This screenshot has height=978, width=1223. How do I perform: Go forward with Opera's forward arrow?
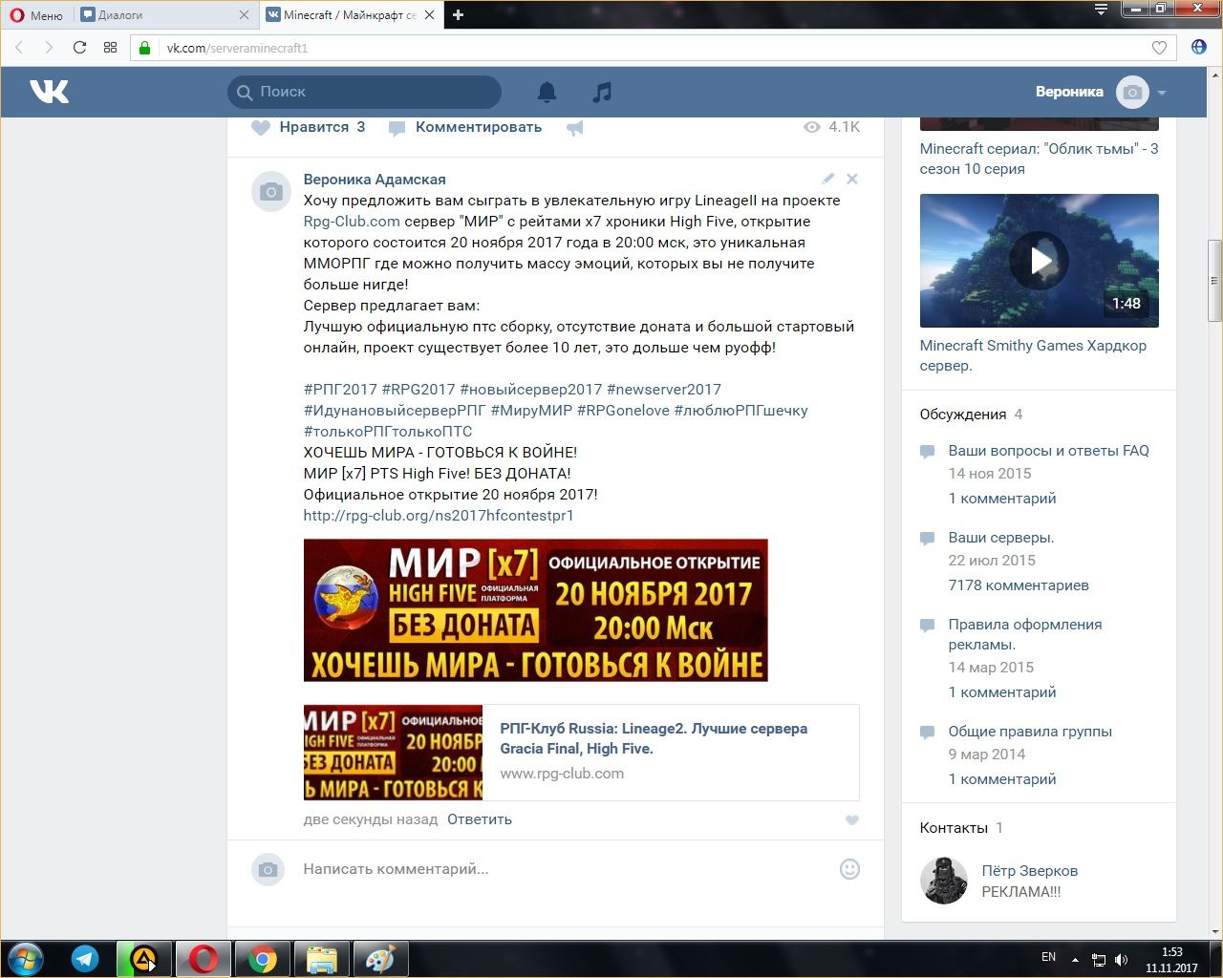[x=49, y=48]
